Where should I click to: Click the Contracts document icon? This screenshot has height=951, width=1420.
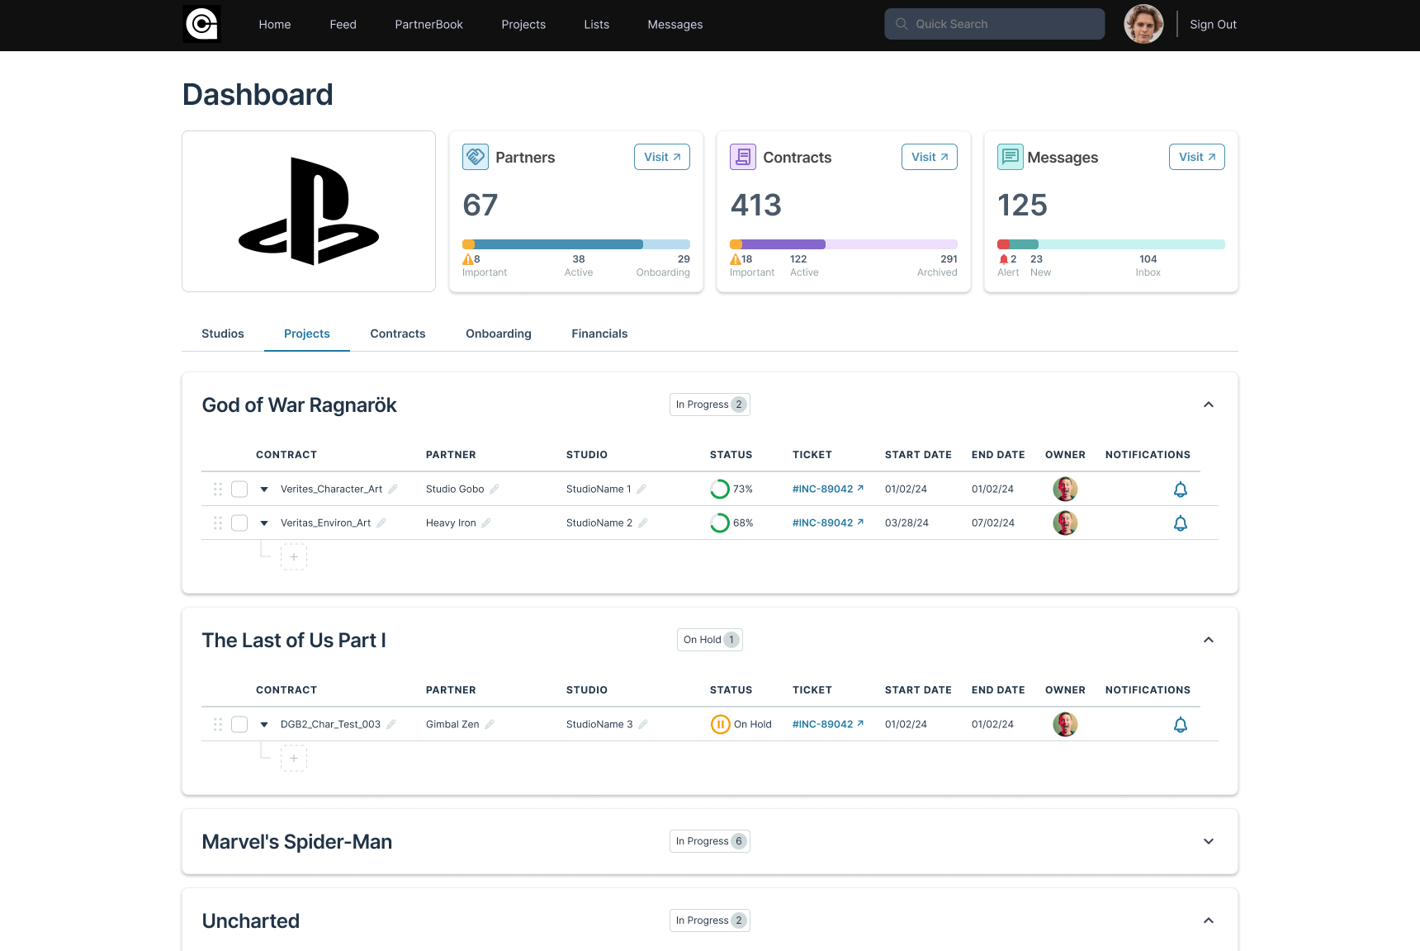[x=743, y=157]
